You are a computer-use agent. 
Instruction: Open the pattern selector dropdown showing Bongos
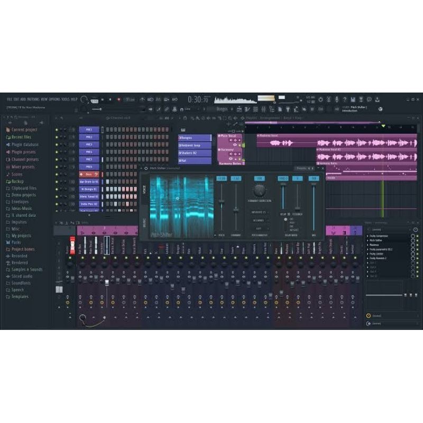click(222, 109)
